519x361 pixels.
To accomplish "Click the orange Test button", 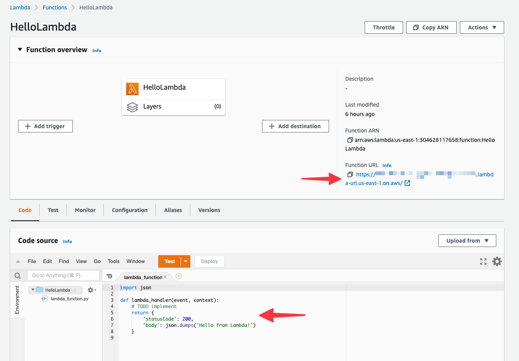I will click(170, 261).
